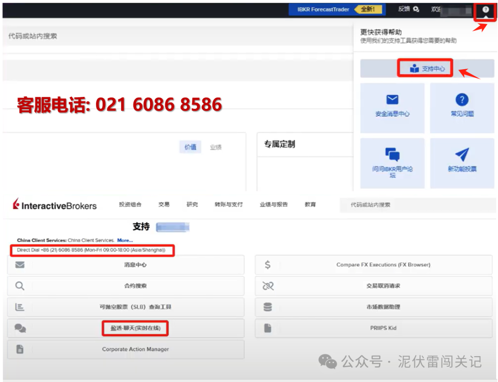Viewport: 498px width, 382px height.
Task: Click the 合约搜索 magnifier icon
Action: (20, 286)
